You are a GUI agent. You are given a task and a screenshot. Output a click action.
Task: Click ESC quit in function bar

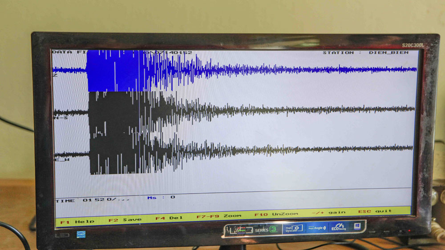[375, 211]
